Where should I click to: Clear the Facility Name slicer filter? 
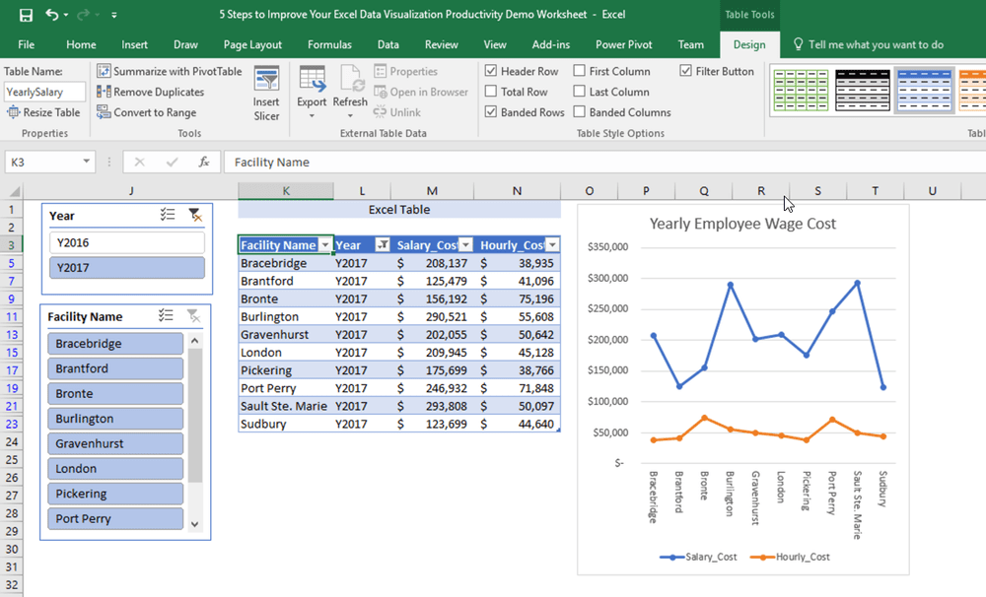point(195,315)
